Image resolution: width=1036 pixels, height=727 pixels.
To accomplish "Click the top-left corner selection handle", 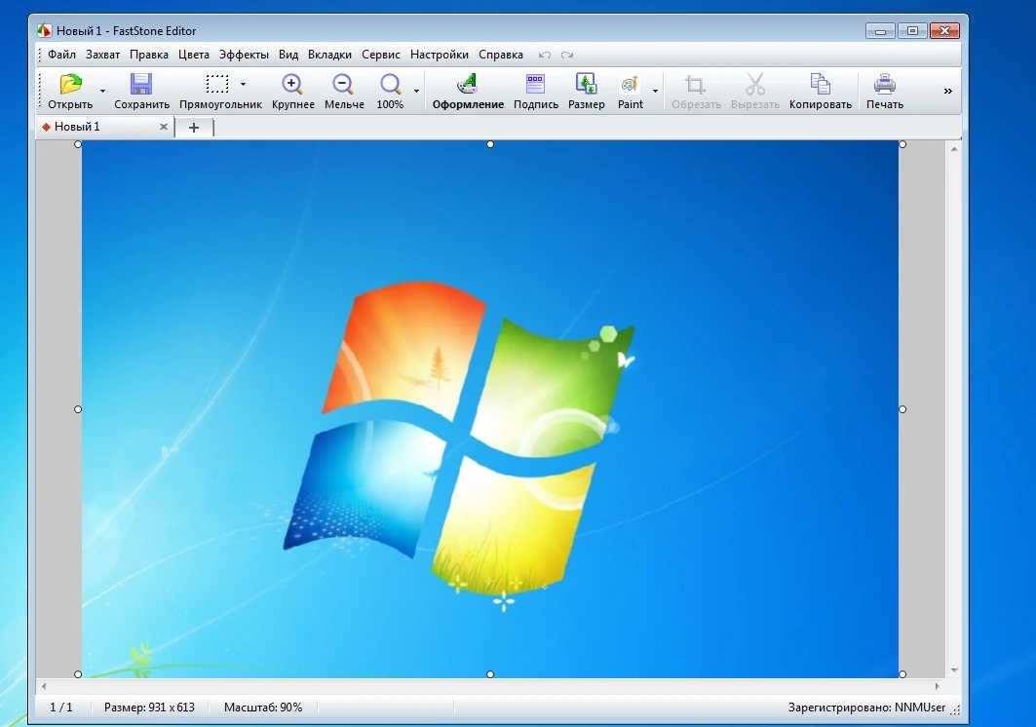I will (x=78, y=144).
